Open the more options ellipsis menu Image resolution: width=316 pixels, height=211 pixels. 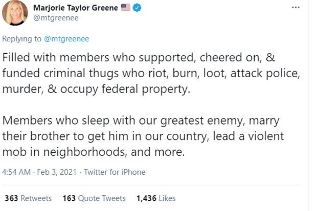tap(296, 8)
